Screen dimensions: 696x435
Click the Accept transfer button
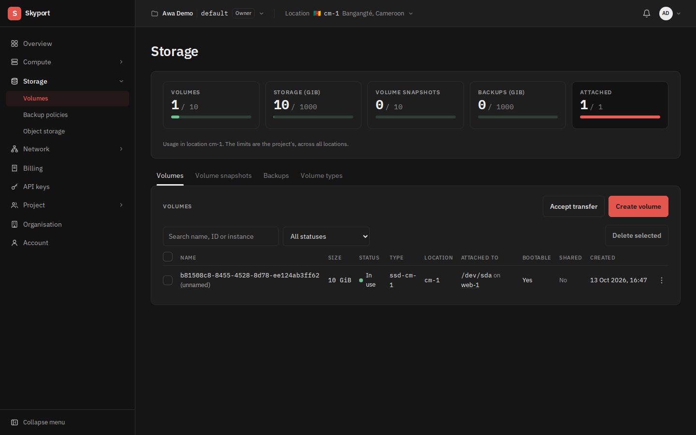[574, 206]
